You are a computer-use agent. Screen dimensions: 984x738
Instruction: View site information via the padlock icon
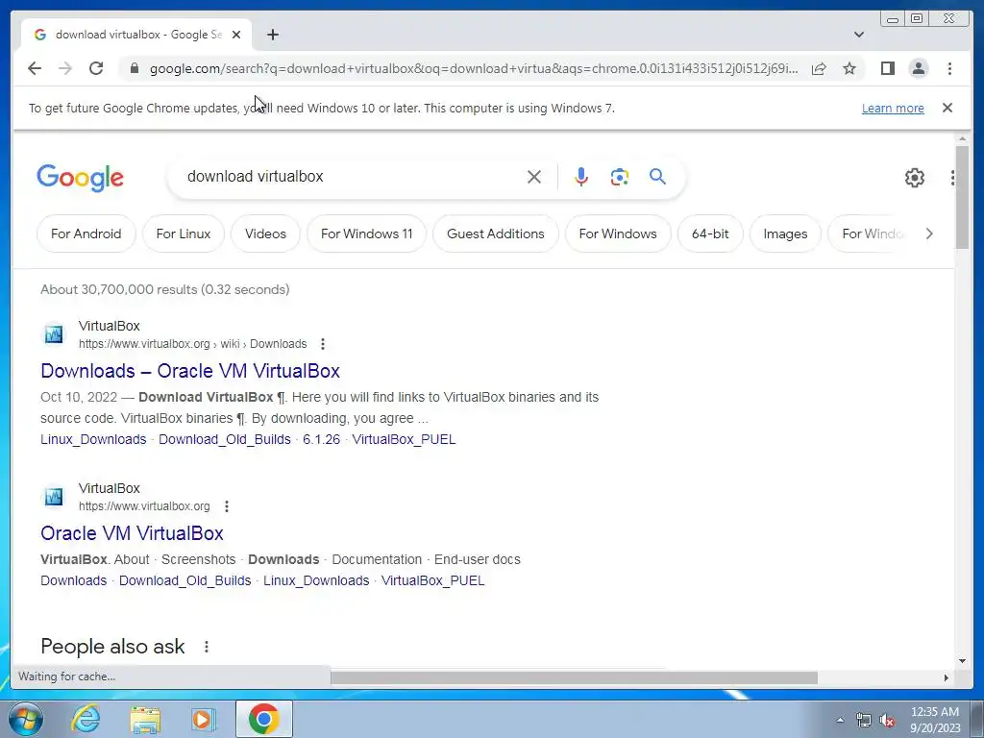134,68
